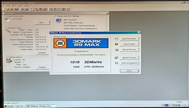
Task: Click the floppy icon beside Save Project
Action: tap(116, 44)
